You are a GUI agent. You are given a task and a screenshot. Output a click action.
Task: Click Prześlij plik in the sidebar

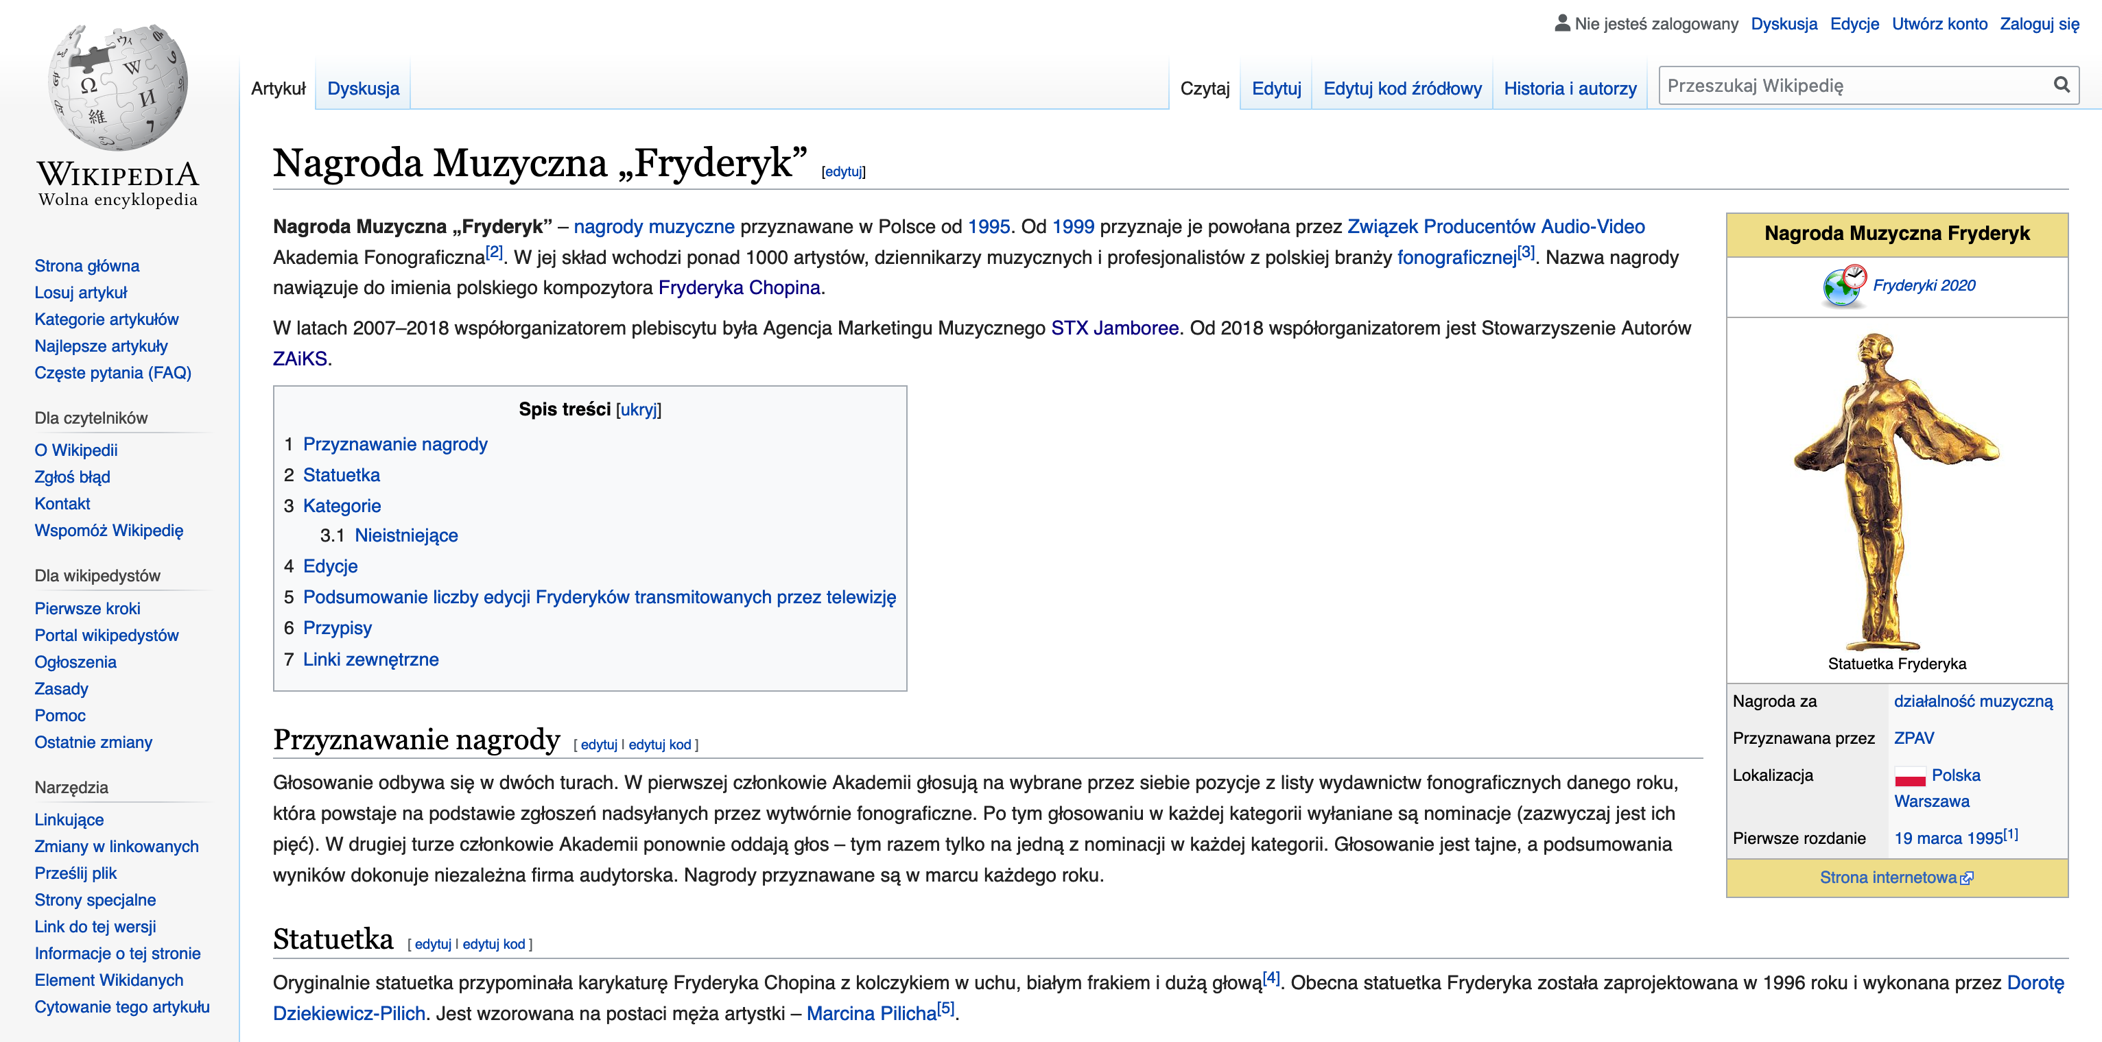coord(75,873)
